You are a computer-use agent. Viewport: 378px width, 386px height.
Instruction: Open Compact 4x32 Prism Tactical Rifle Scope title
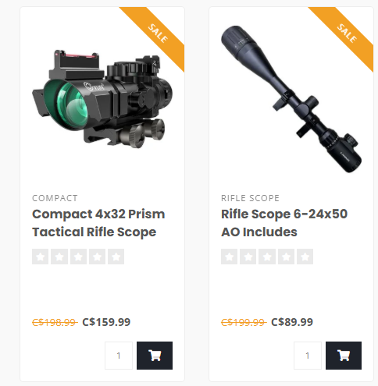click(98, 223)
